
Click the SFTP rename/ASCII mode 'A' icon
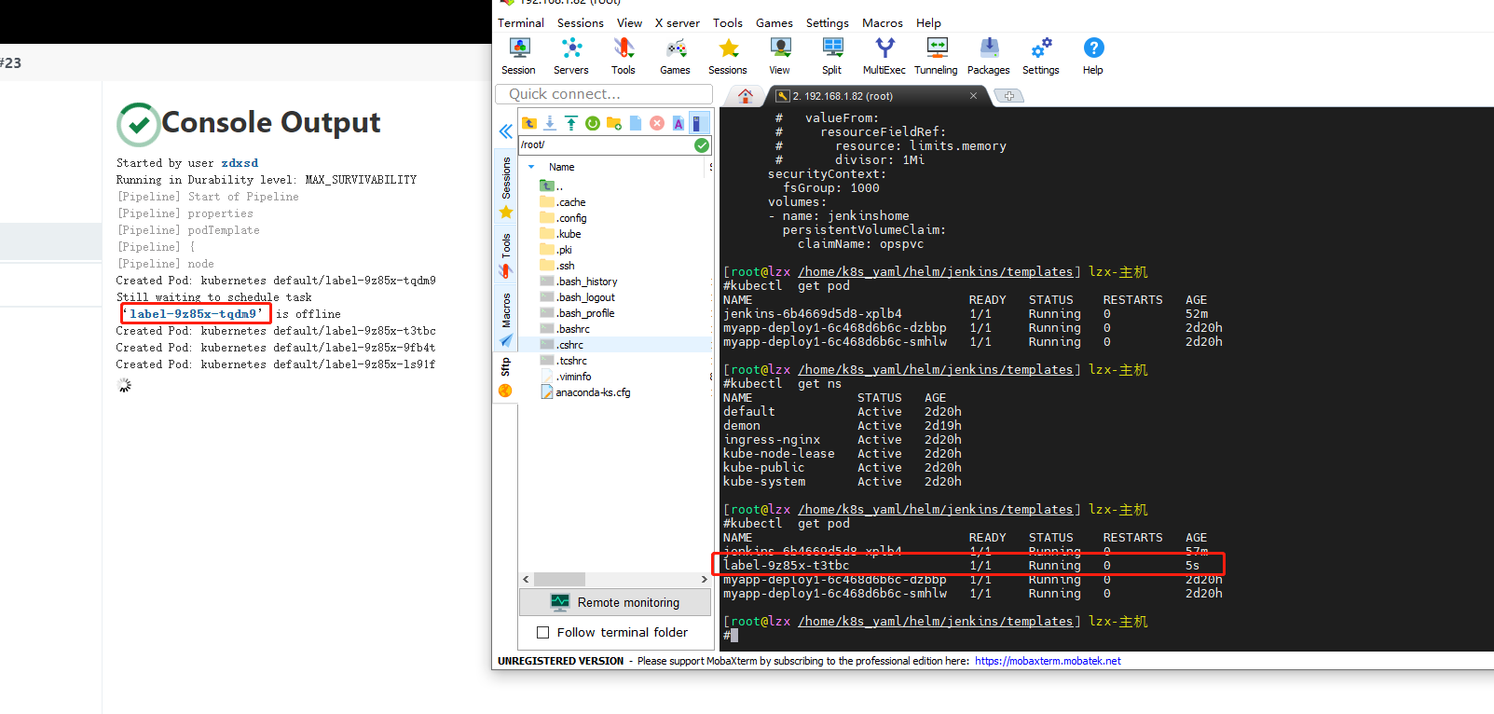678,123
